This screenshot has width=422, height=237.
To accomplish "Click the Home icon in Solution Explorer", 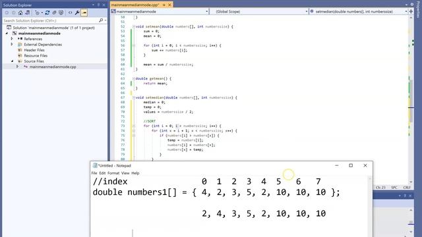I will pyautogui.click(x=20, y=13).
